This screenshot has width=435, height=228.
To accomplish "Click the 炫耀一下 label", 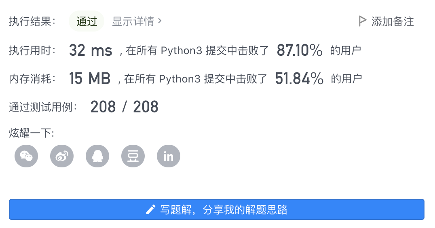I will pos(32,133).
